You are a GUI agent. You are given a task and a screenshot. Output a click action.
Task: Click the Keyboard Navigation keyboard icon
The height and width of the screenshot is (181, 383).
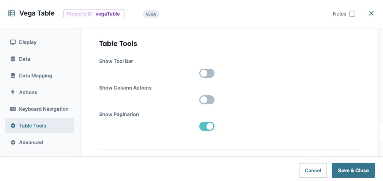click(13, 109)
